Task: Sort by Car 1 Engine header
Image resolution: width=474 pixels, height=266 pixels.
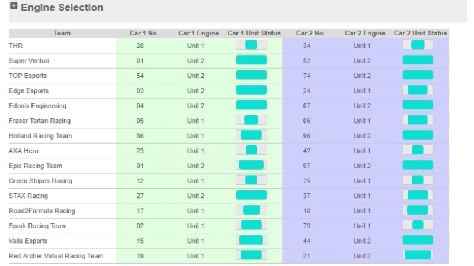Action: (x=198, y=33)
